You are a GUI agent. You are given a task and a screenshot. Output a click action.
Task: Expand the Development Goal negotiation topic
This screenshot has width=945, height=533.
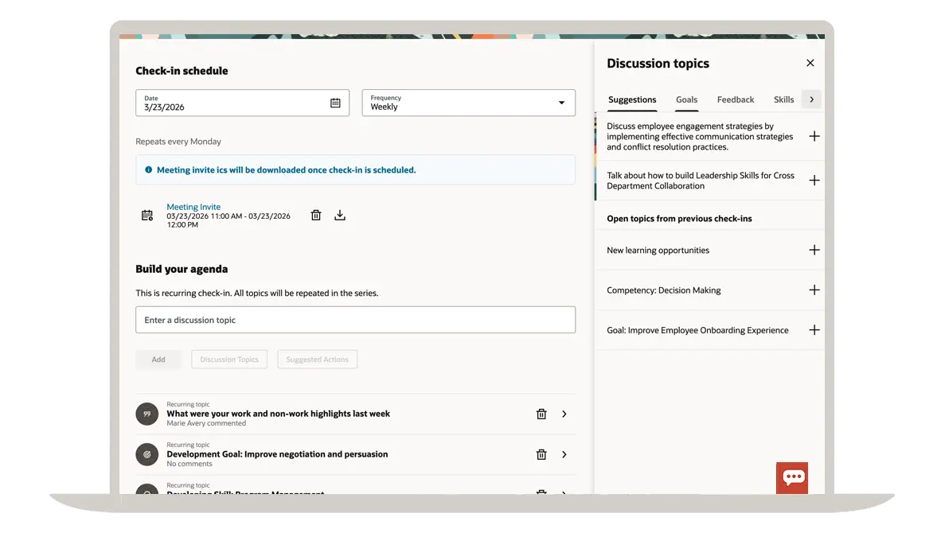pyautogui.click(x=564, y=454)
